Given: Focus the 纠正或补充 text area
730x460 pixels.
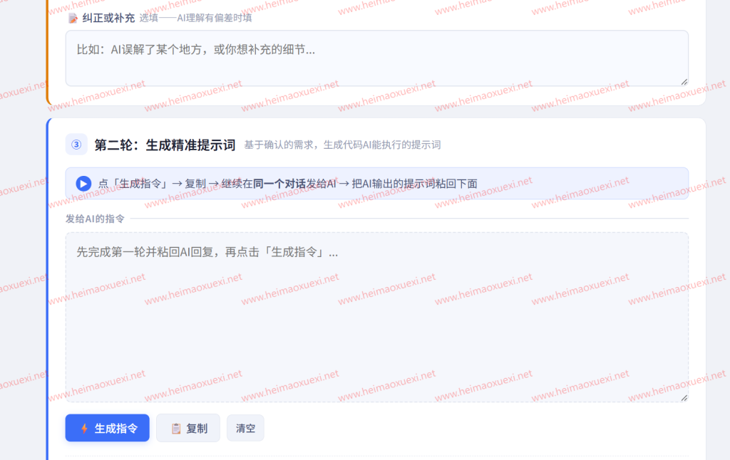Looking at the screenshot, I should point(377,58).
